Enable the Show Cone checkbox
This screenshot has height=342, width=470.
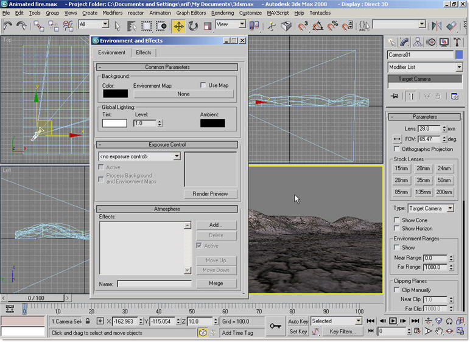coord(398,220)
